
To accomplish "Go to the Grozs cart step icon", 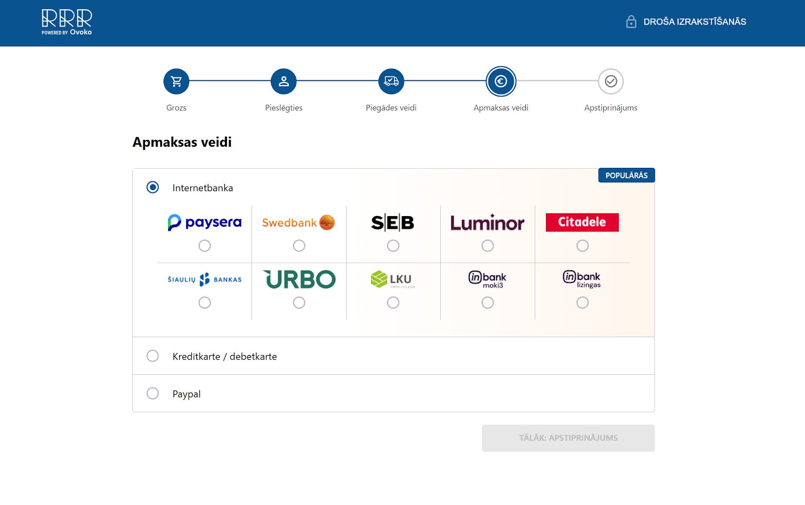I will tap(176, 81).
